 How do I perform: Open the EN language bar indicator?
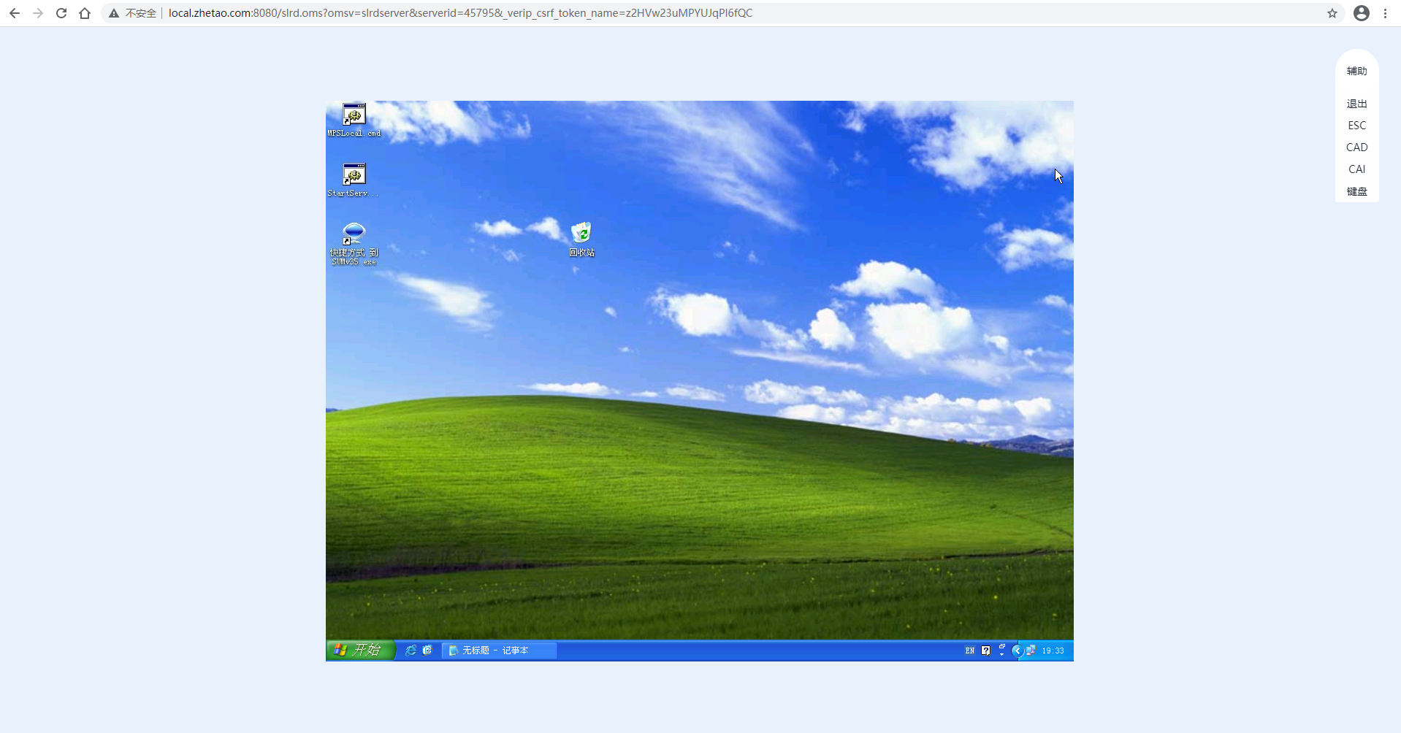pos(970,651)
